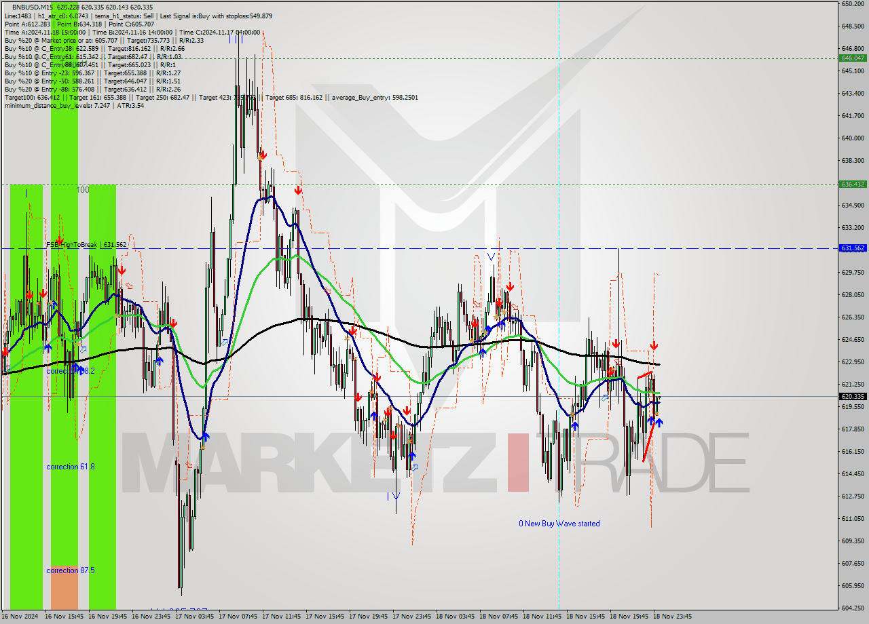Viewport: 869px width, 624px height.
Task: Click the '16 Nov 19:45' time axis label
Action: [x=107, y=617]
